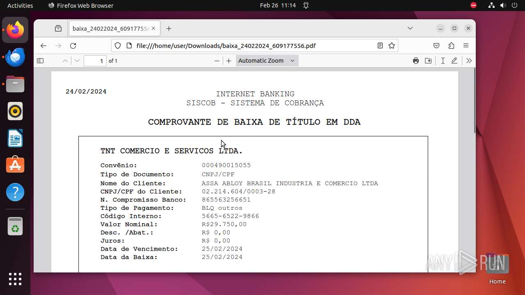Open the List all tabs dropdown
Image resolution: width=525 pixels, height=295 pixels.
point(410,28)
